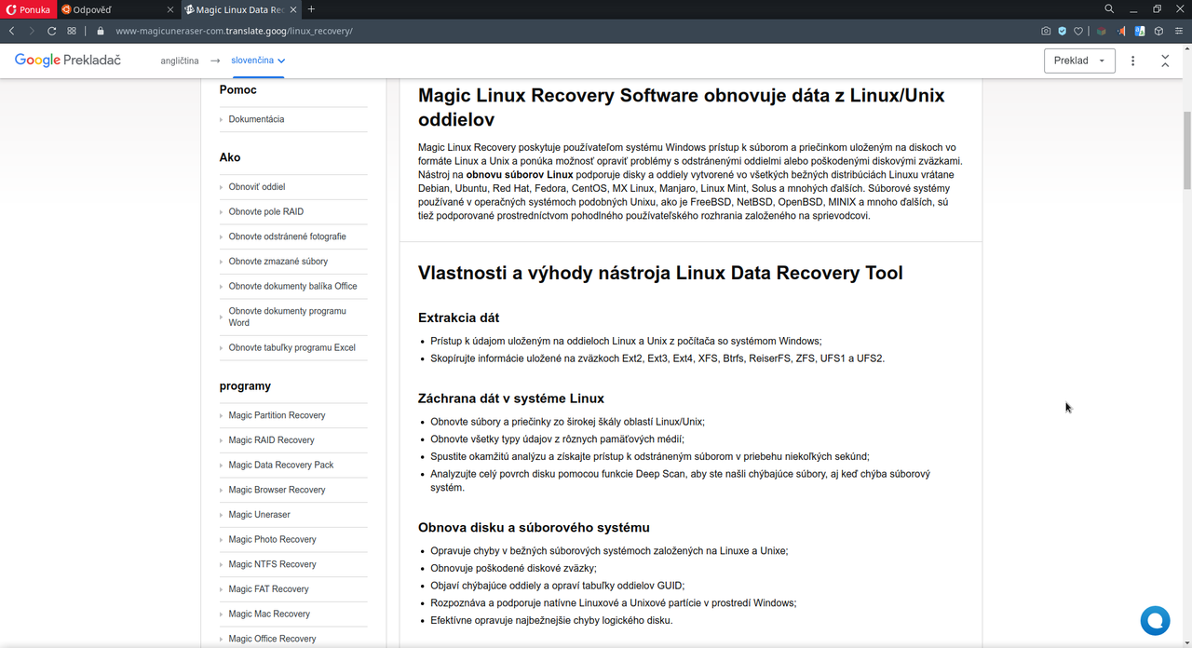
Task: Open the Preklad view dropdown
Action: tap(1079, 61)
